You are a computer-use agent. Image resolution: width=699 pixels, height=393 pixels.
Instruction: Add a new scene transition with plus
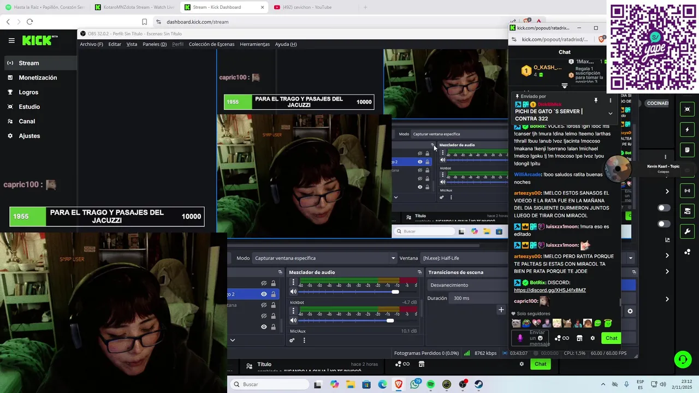501,310
